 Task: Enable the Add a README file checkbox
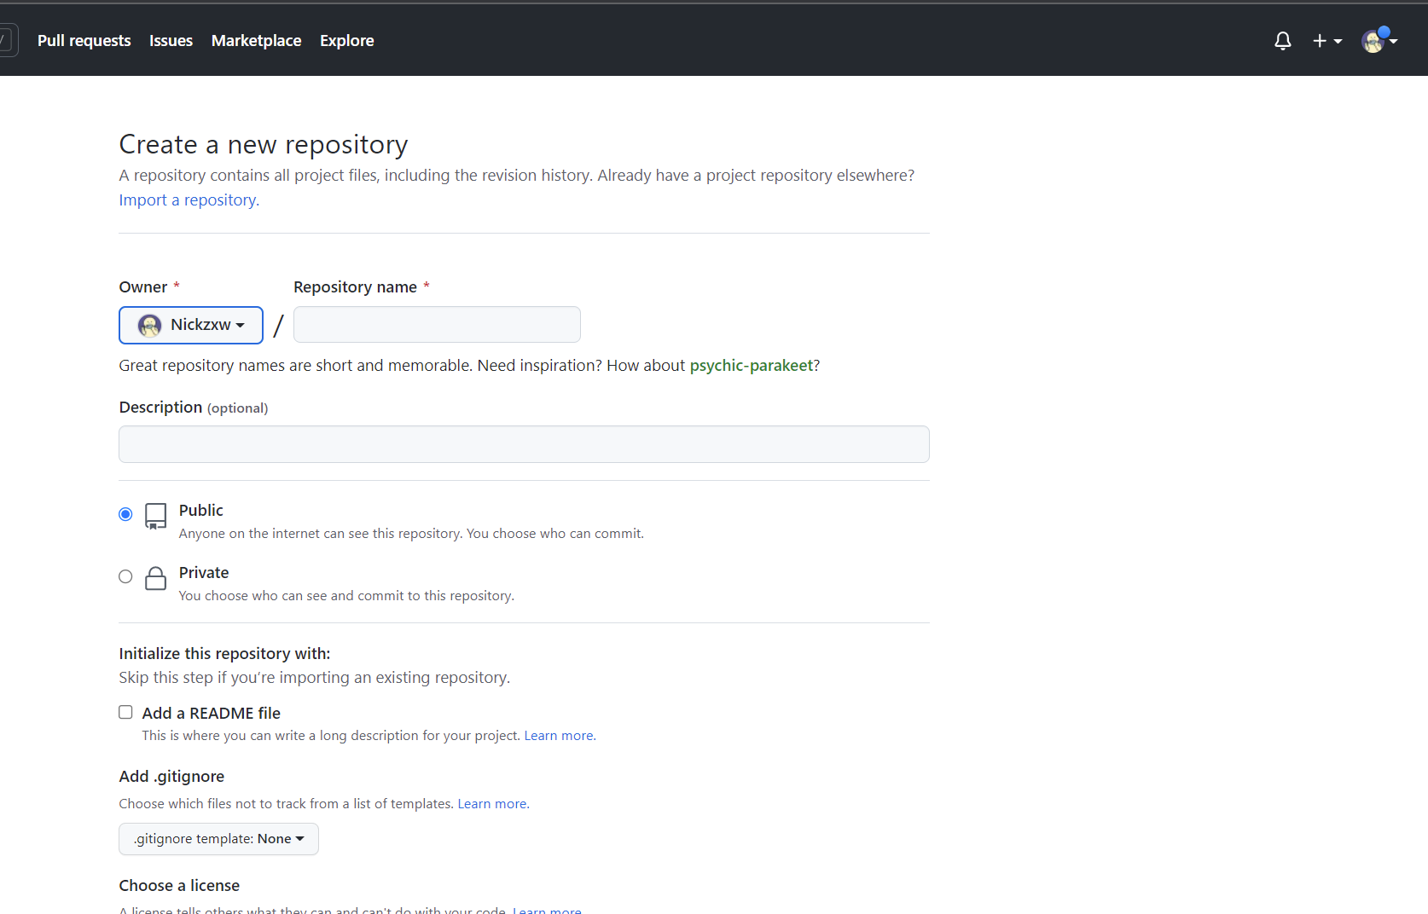125,712
